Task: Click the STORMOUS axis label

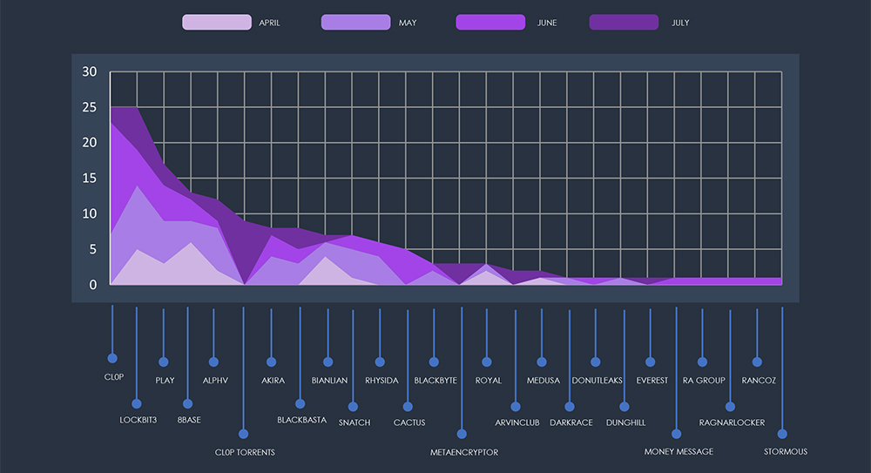Action: click(x=786, y=451)
